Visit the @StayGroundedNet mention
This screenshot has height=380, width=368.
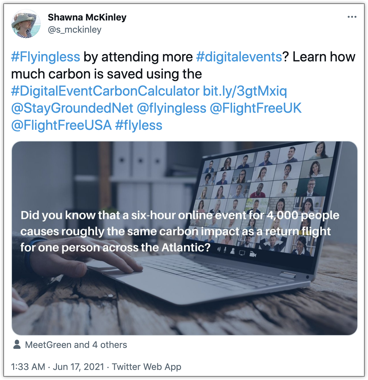(x=72, y=108)
